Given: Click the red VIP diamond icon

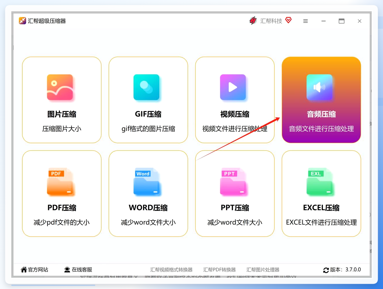Looking at the screenshot, I should pos(288,20).
